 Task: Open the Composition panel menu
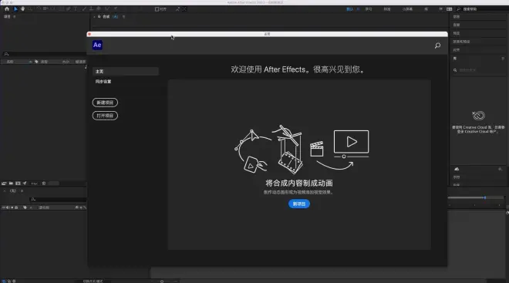click(x=123, y=16)
